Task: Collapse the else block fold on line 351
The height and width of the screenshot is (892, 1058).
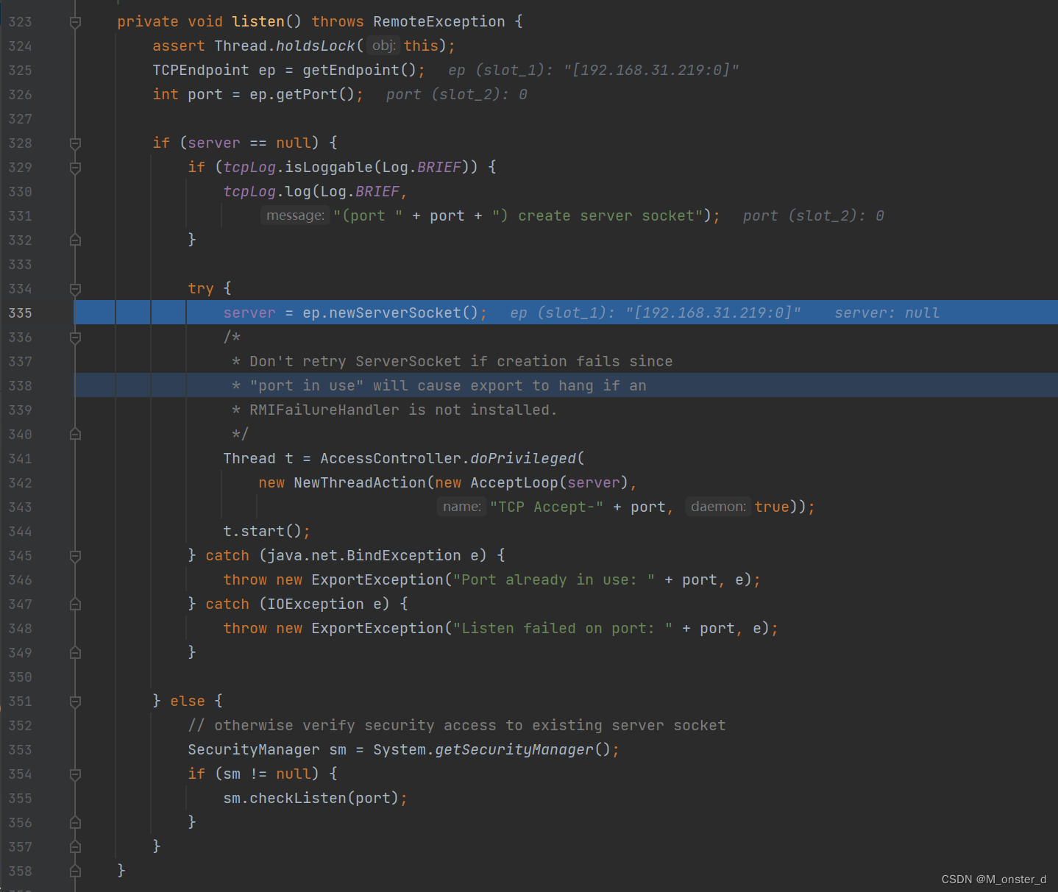Action: coord(75,702)
